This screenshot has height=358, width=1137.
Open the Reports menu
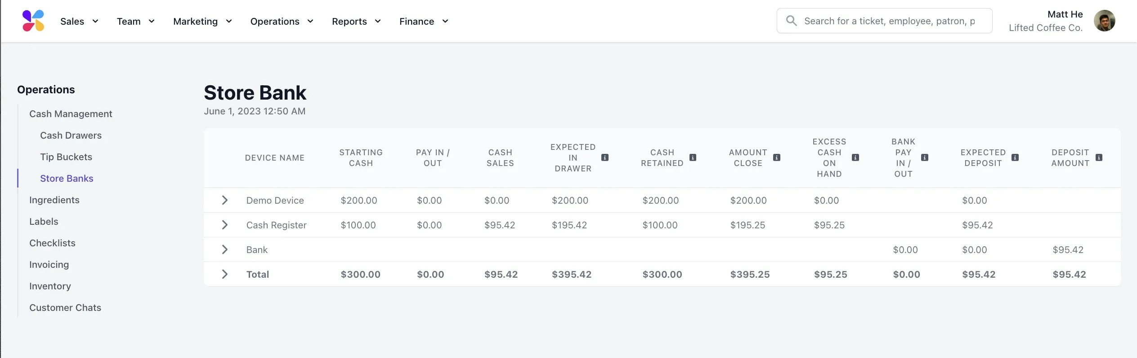pos(357,21)
